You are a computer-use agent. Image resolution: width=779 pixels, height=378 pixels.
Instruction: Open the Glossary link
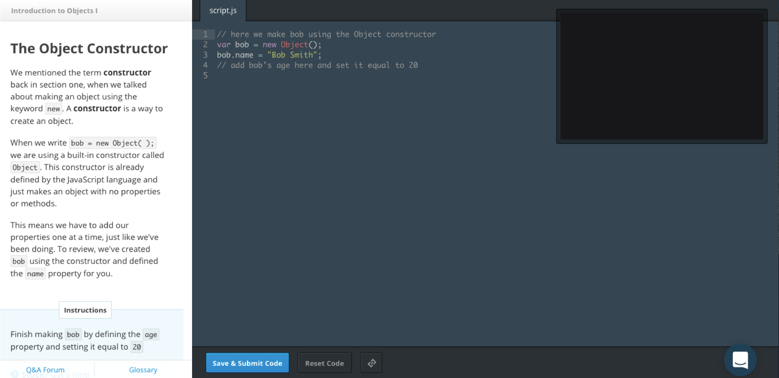143,370
